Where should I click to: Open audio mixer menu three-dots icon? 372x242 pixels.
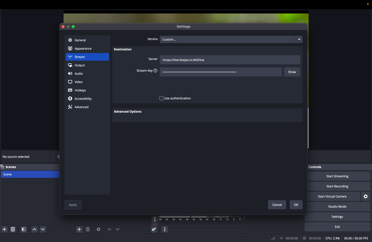coord(165,229)
